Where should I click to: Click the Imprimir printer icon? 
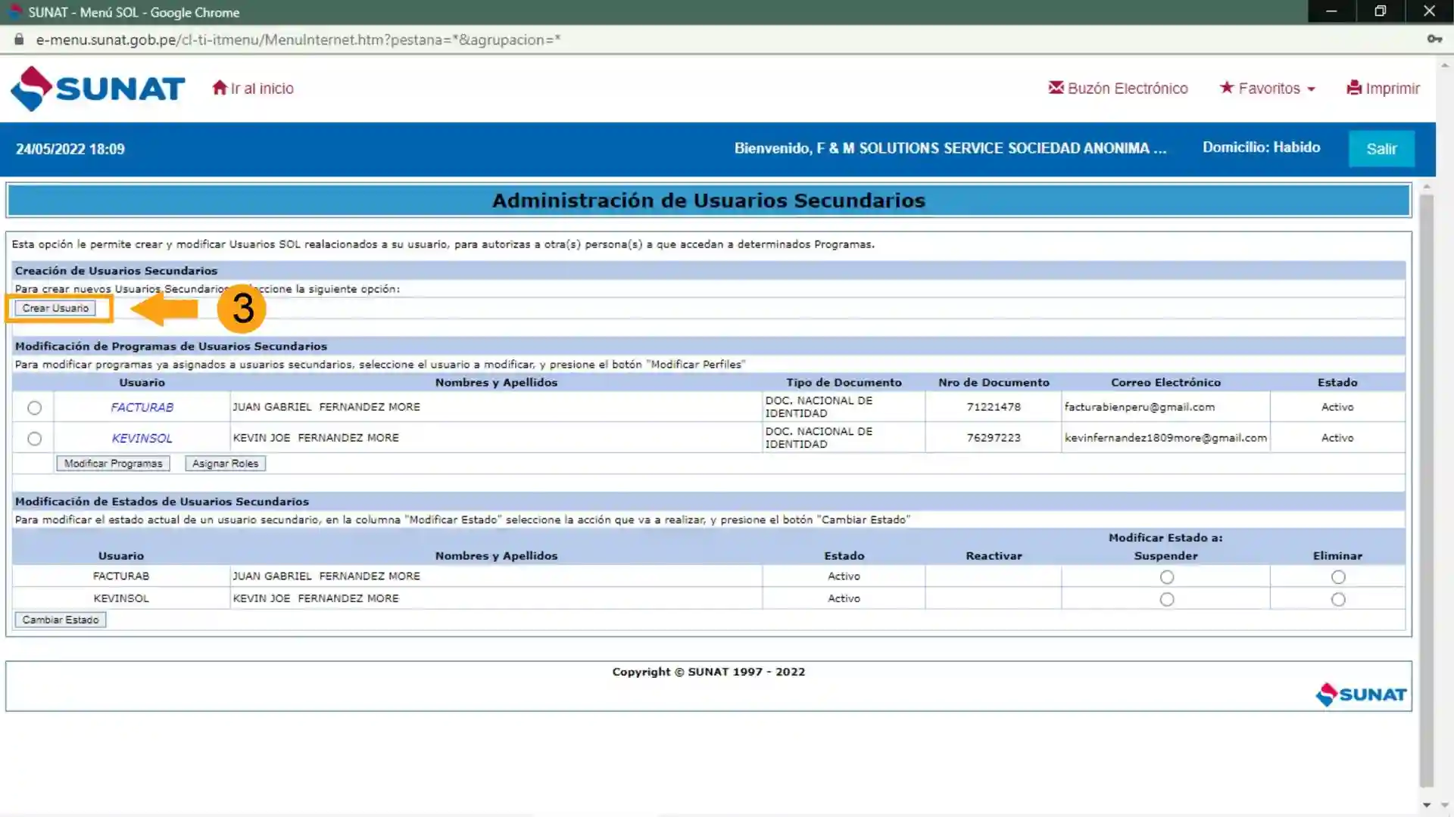[1354, 88]
